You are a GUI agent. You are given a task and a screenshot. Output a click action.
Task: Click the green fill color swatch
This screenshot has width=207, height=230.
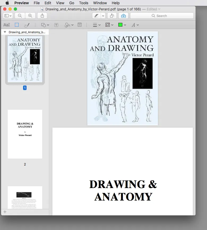coord(120,25)
